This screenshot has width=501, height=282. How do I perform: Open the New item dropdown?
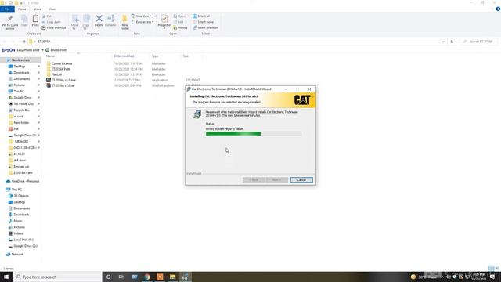pos(142,16)
